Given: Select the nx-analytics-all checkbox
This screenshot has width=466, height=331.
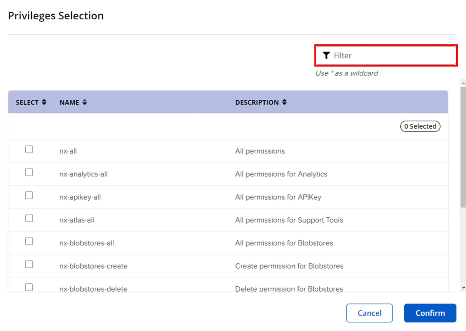Looking at the screenshot, I should 29,172.
